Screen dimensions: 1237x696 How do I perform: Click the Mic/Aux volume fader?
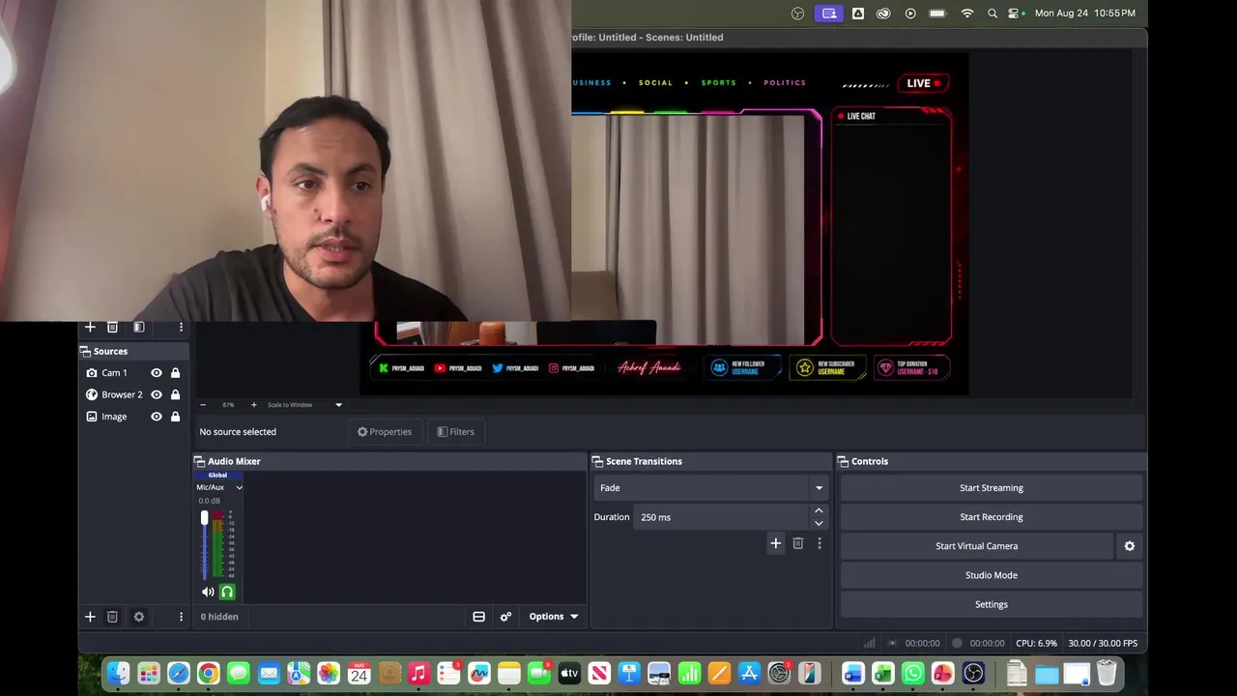click(x=204, y=519)
